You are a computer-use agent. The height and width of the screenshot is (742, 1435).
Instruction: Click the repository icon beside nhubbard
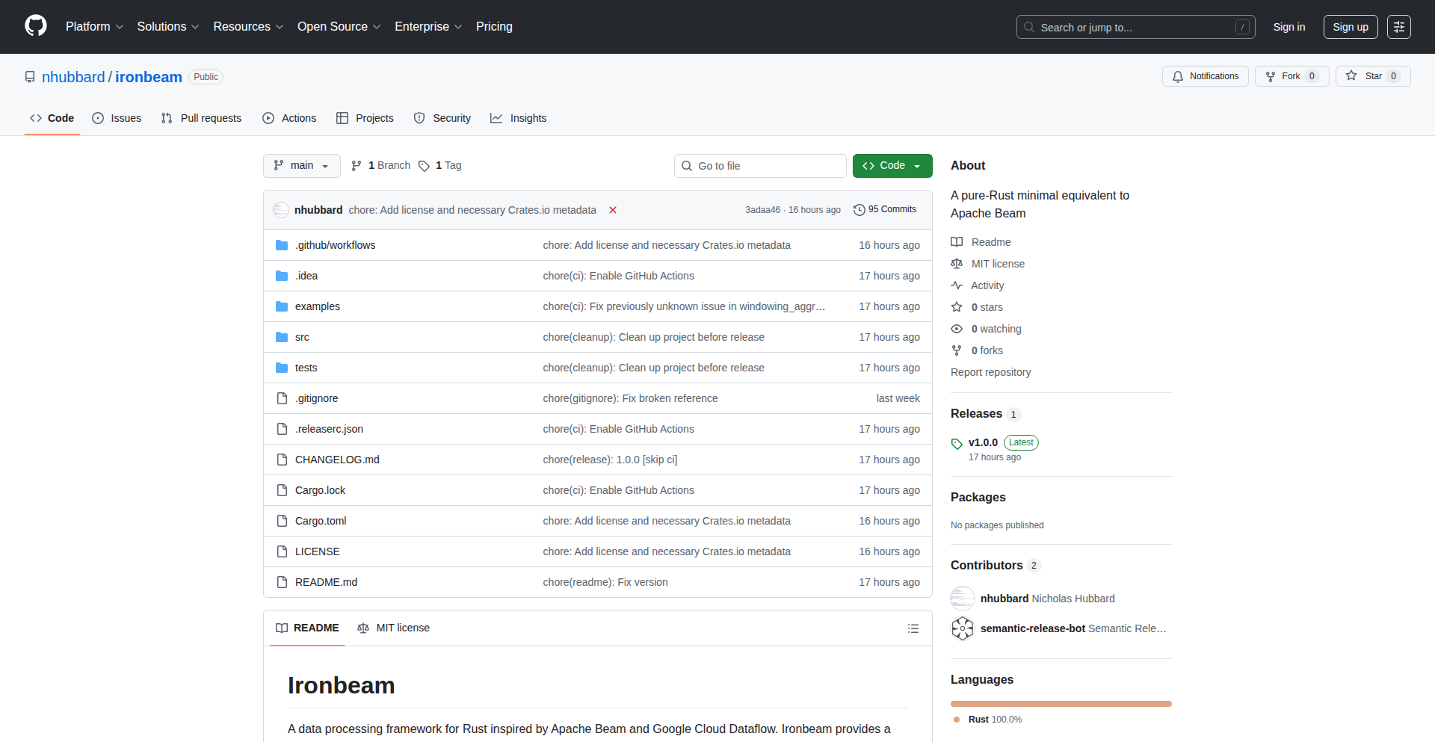(30, 77)
